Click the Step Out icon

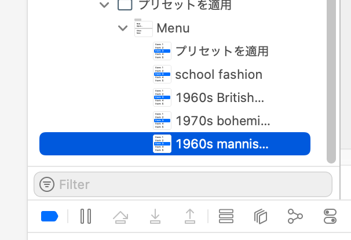tap(190, 217)
